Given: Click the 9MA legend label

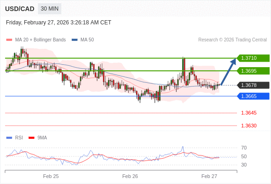Looking at the screenshot, I should (x=42, y=138).
